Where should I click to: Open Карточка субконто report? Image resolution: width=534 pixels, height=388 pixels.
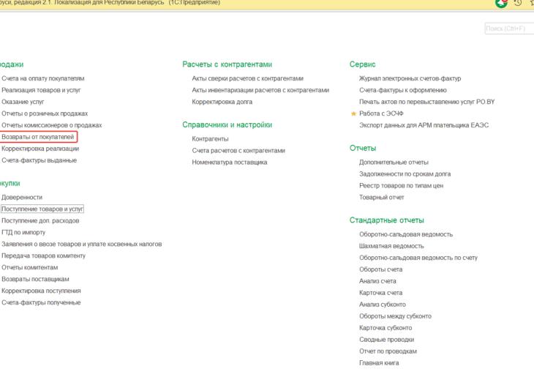(x=386, y=328)
